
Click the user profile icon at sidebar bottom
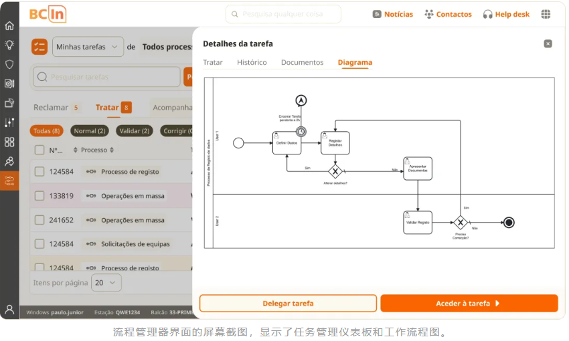[9, 310]
